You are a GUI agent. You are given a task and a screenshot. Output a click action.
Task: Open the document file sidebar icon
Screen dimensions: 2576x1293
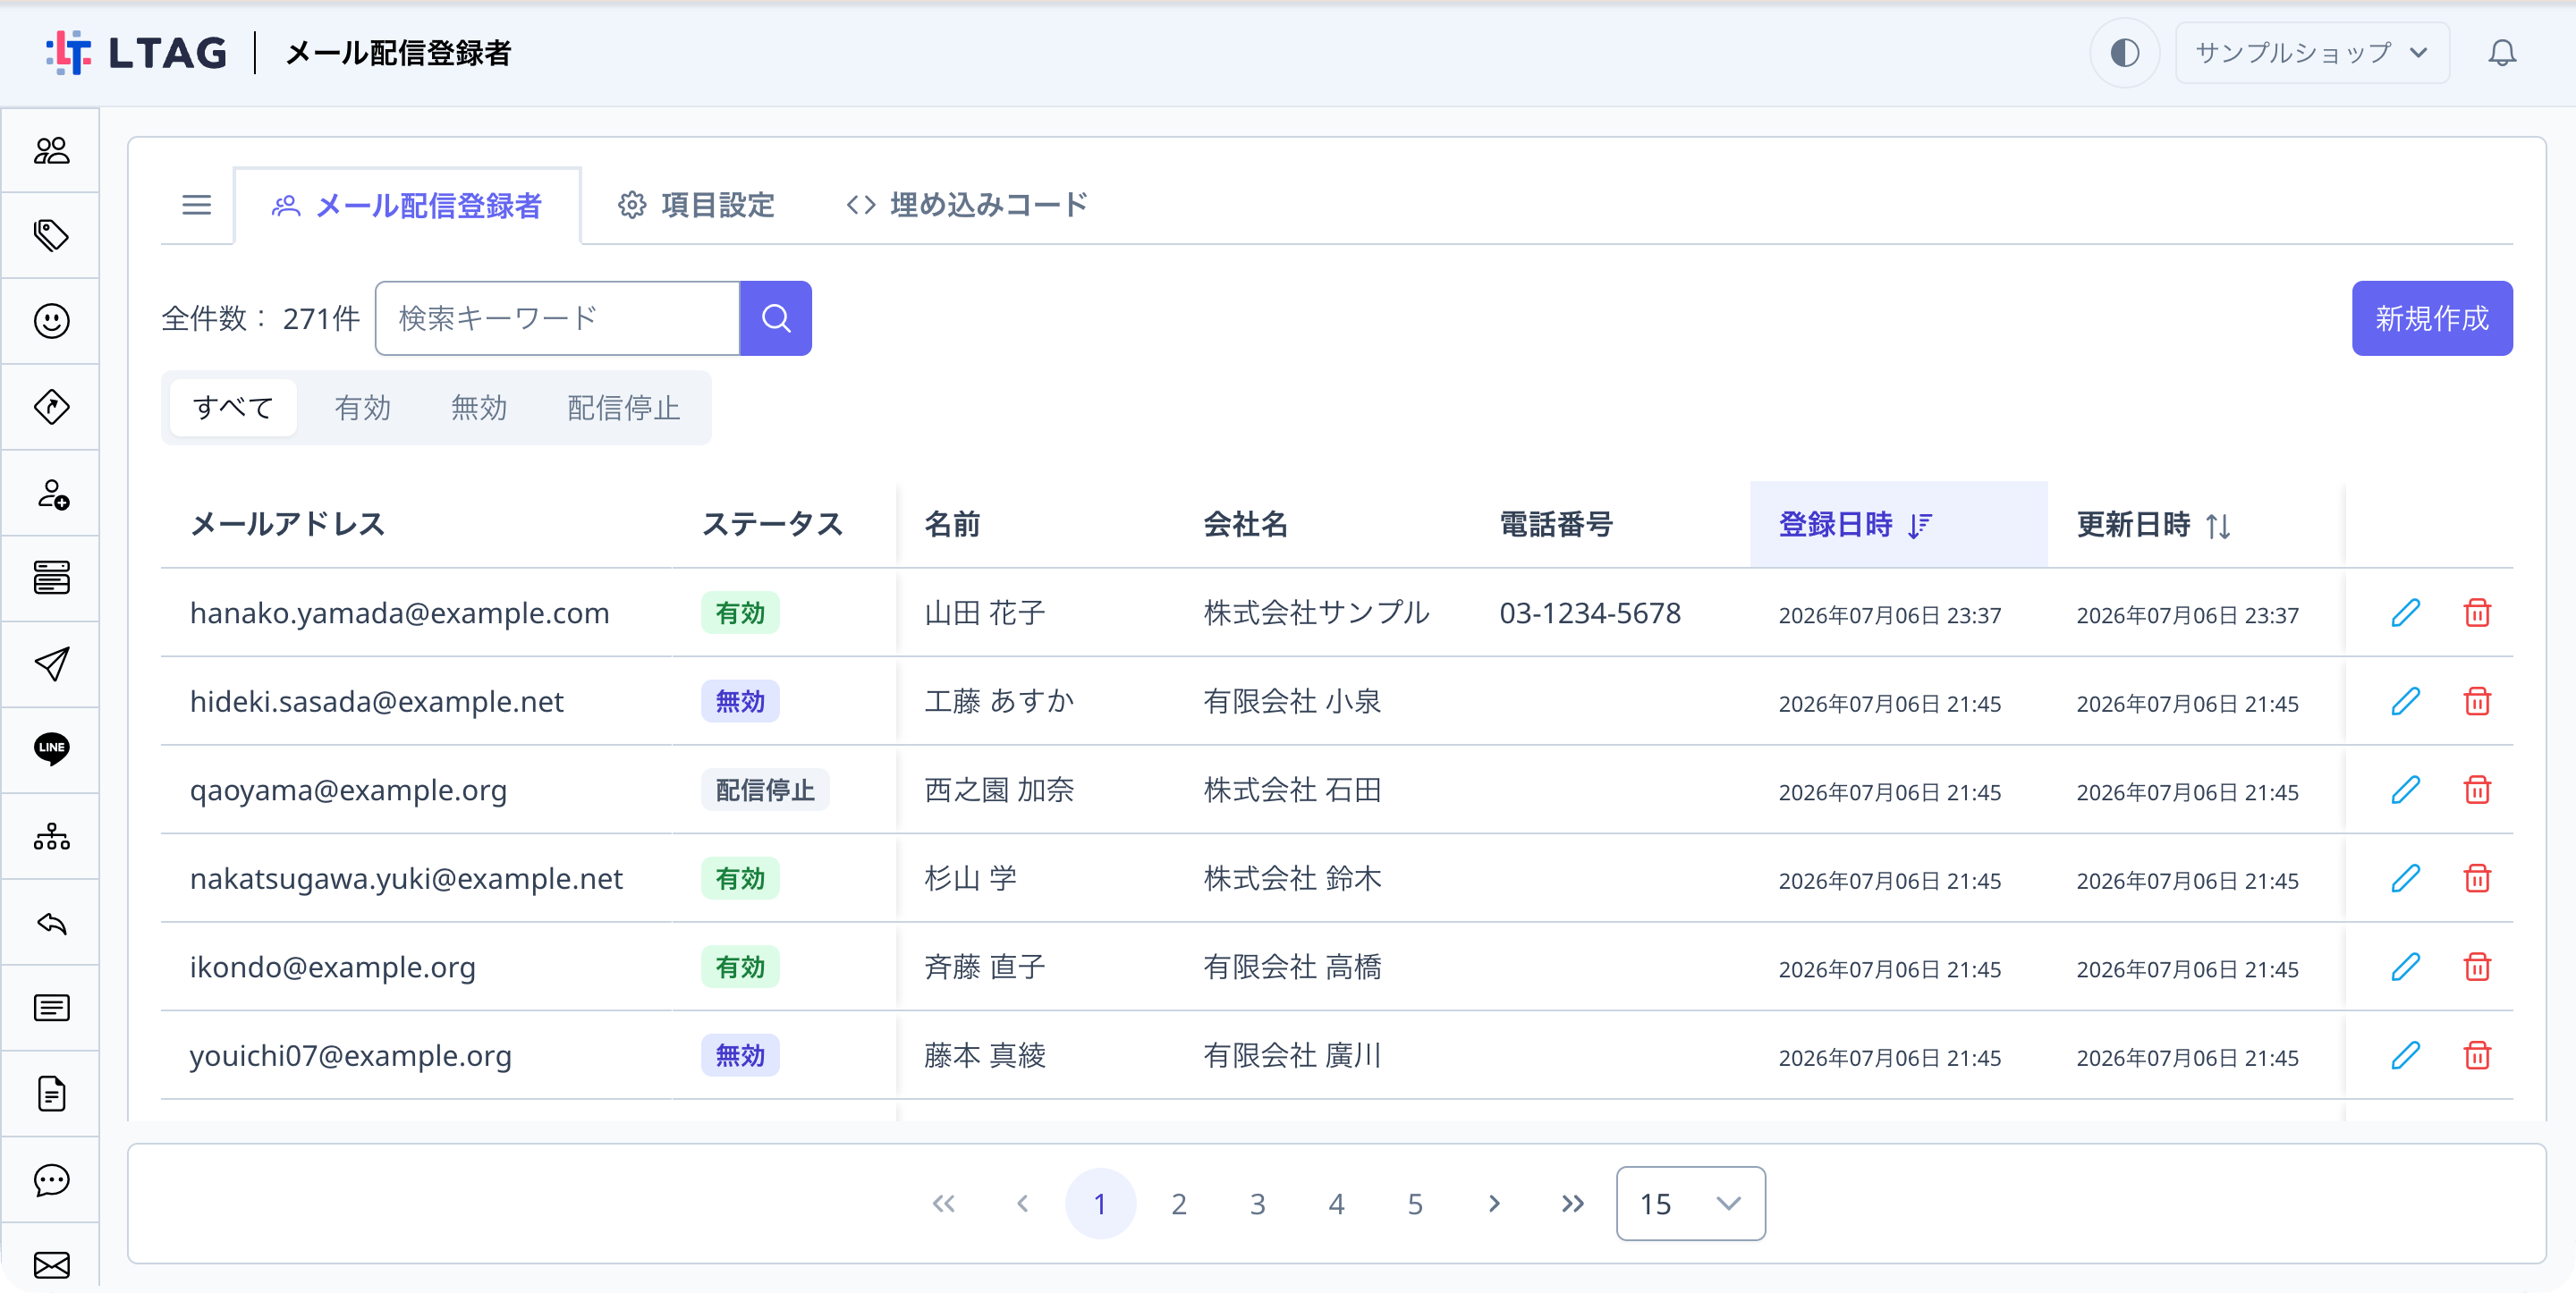click(x=51, y=1094)
